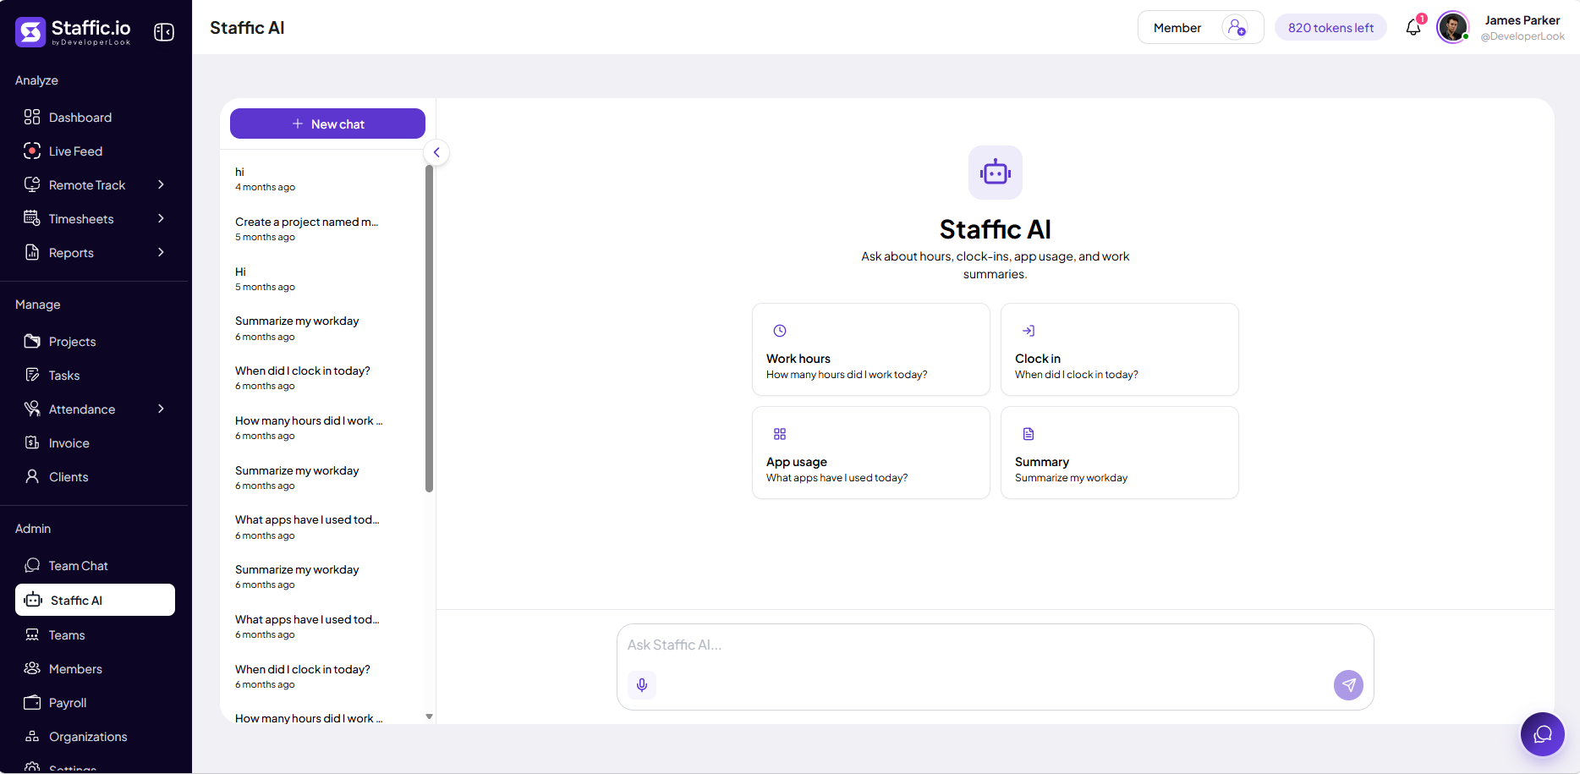This screenshot has height=774, width=1580.
Task: Expand Attendance submenu chevron
Action: click(x=161, y=409)
